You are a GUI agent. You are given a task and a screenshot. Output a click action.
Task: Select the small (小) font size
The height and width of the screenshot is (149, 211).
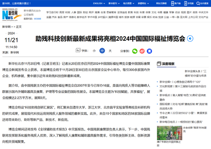point(94,51)
